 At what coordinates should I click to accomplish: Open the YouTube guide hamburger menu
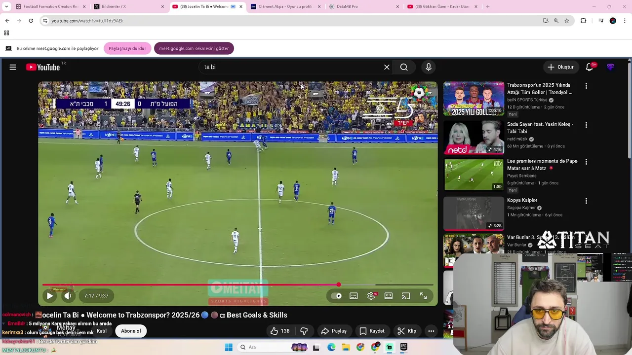coord(13,67)
